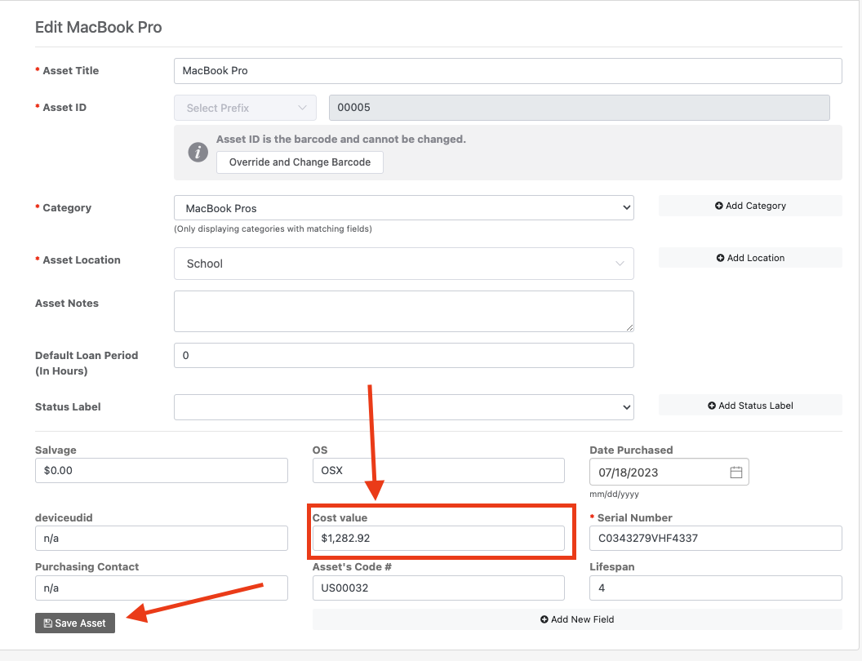Viewport: 862px width, 661px height.
Task: Click the Purchasing Contact input field
Action: (x=162, y=588)
